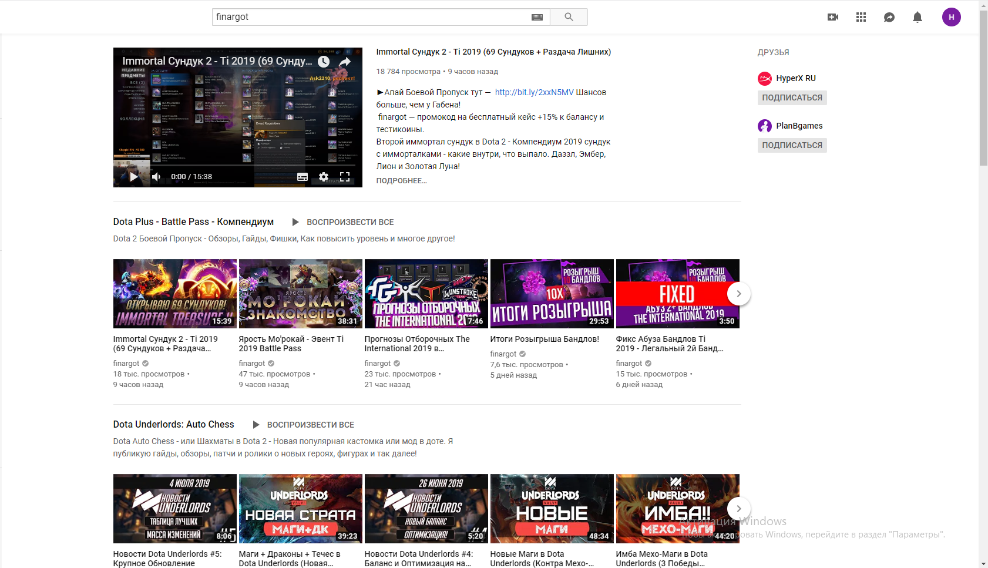Click the scrollbar up arrow
988x568 pixels.
(x=983, y=5)
